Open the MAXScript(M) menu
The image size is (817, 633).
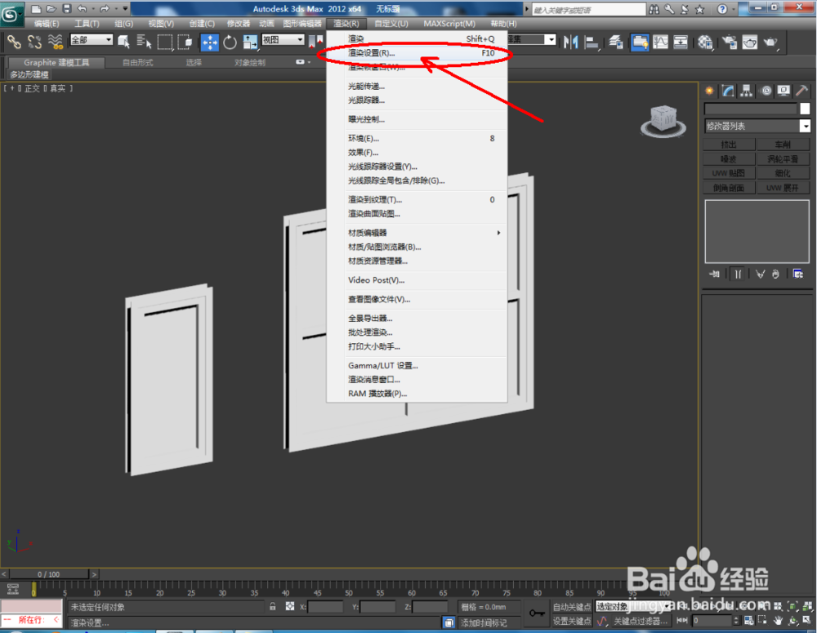click(449, 24)
